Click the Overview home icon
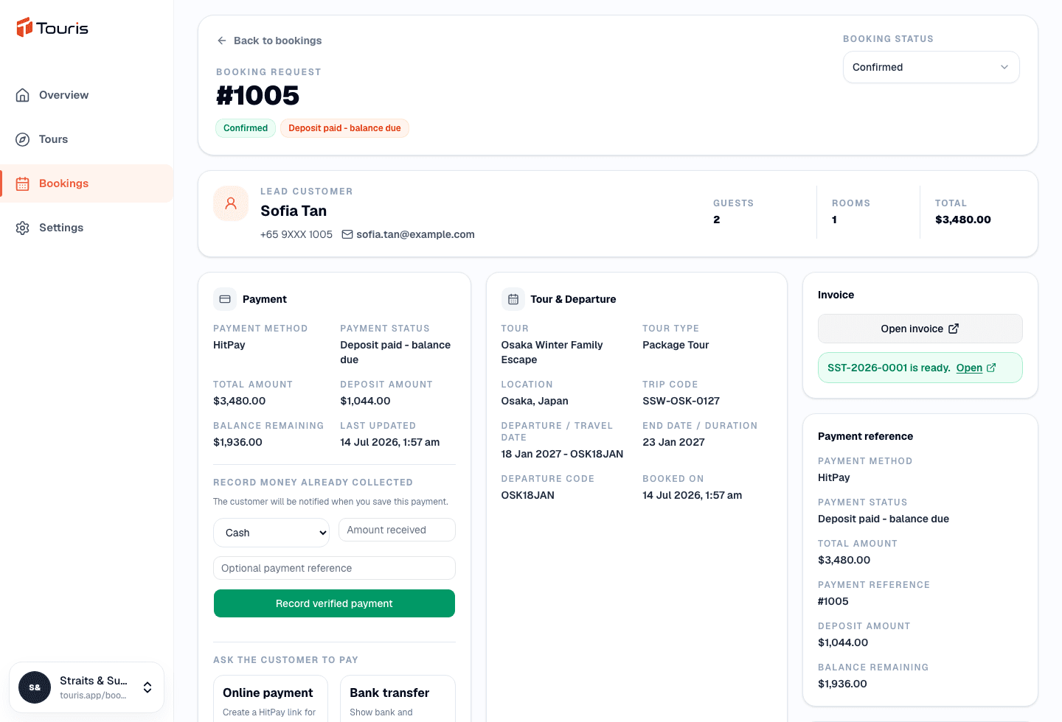Screen dimensions: 1062x722 (23, 95)
